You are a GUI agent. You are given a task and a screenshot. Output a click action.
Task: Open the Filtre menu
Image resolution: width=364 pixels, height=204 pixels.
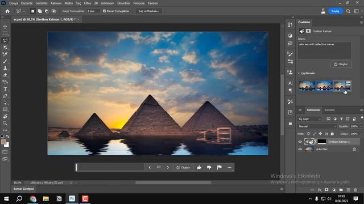tap(87, 3)
